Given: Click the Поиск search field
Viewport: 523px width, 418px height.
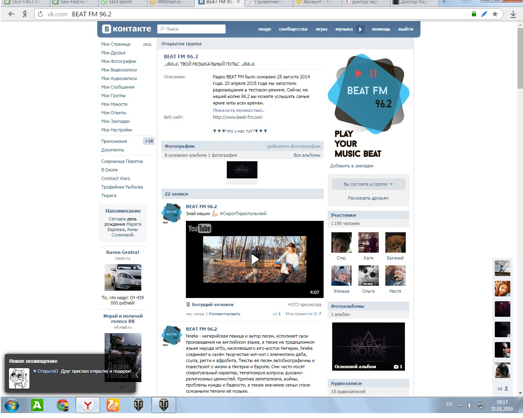Looking at the screenshot, I should tap(192, 29).
